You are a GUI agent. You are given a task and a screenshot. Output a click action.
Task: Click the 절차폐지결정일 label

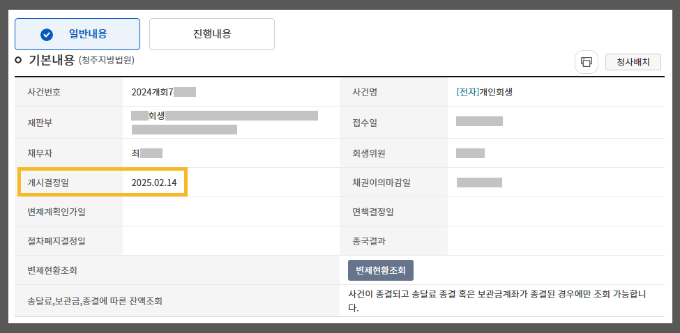56,241
